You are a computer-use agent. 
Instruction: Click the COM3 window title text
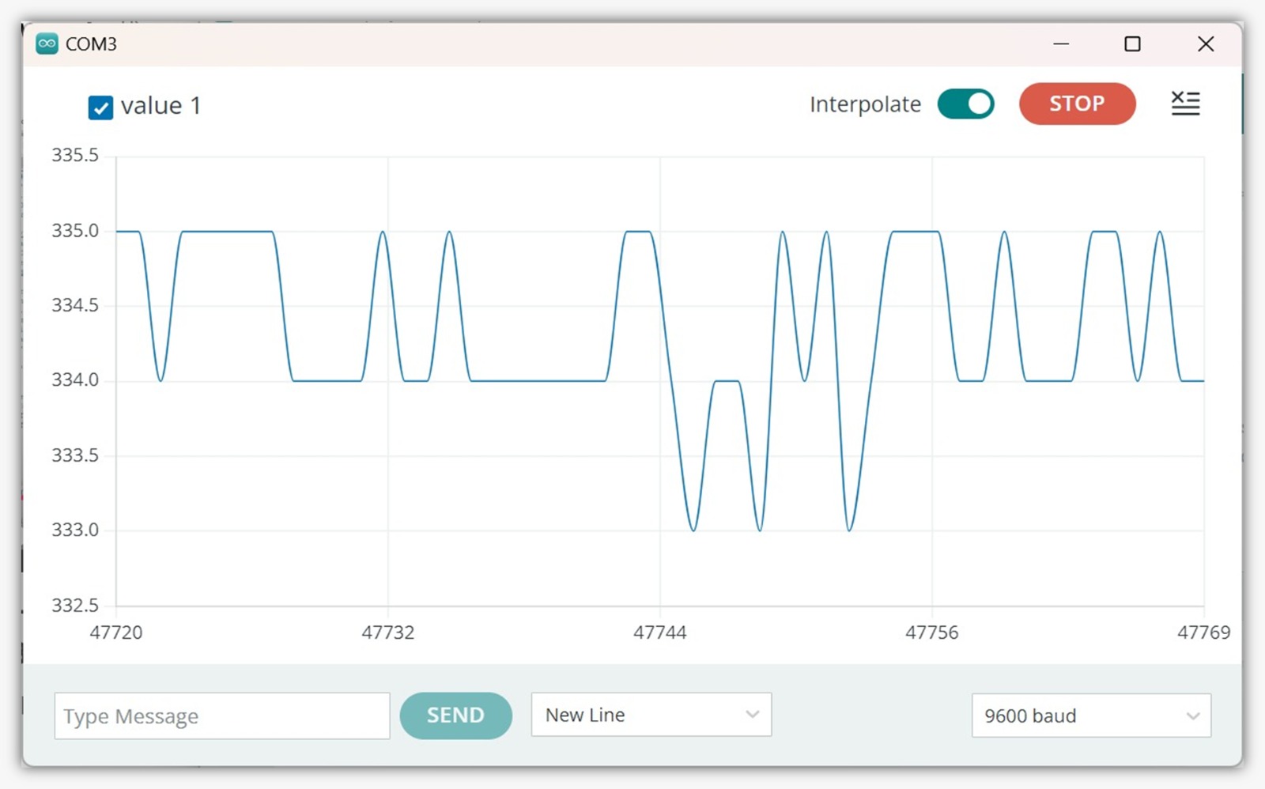91,44
